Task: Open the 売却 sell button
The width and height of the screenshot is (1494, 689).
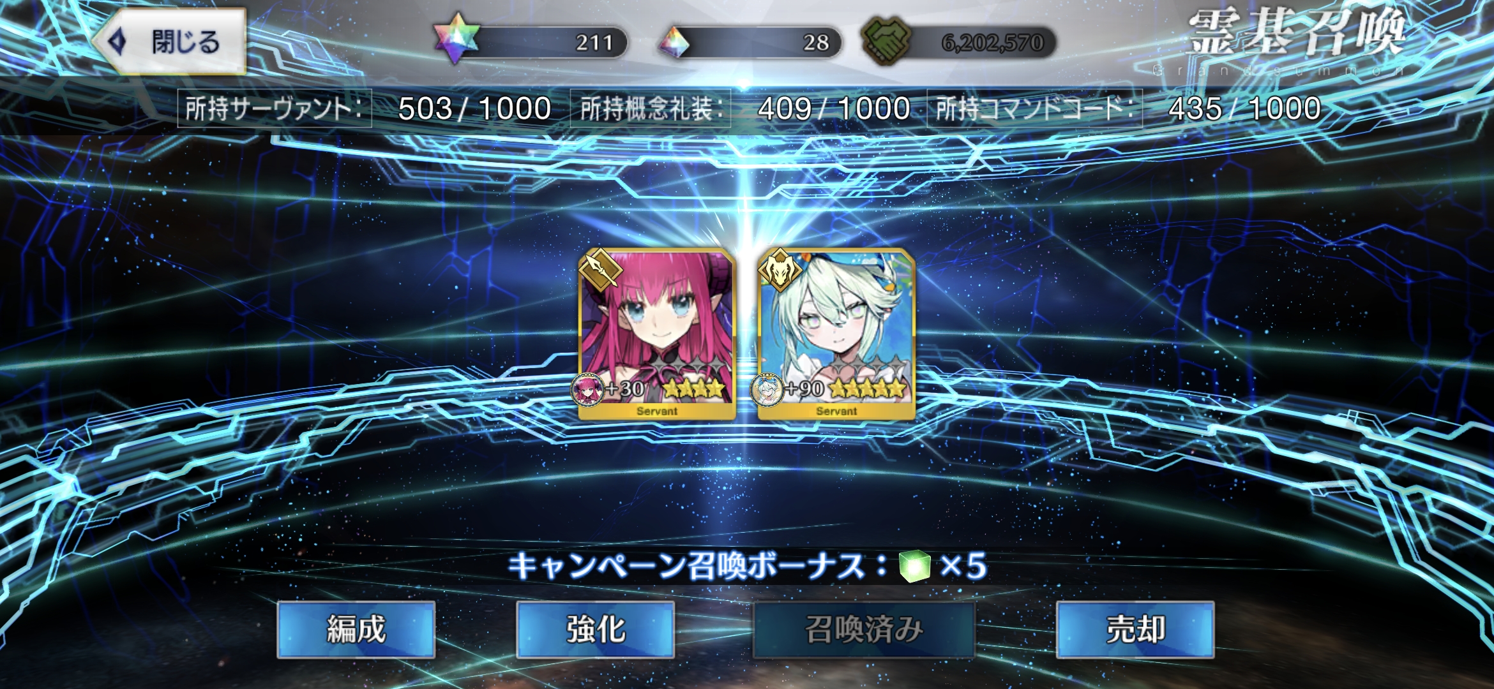Action: tap(1135, 630)
